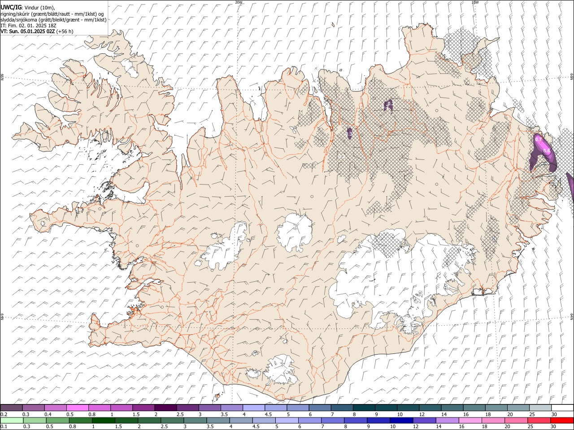The image size is (574, 430).
Task: Click the royal blue 8 swatch in rain legend
Action: pyautogui.click(x=356, y=420)
